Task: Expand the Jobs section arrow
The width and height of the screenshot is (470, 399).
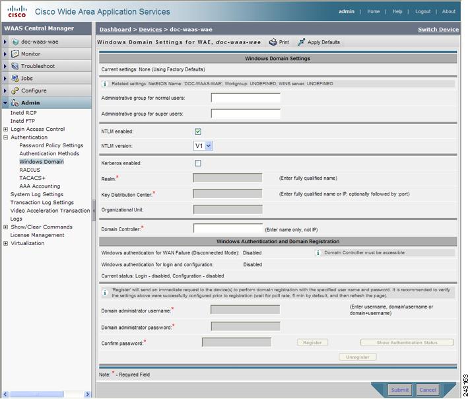Action: [x=5, y=79]
